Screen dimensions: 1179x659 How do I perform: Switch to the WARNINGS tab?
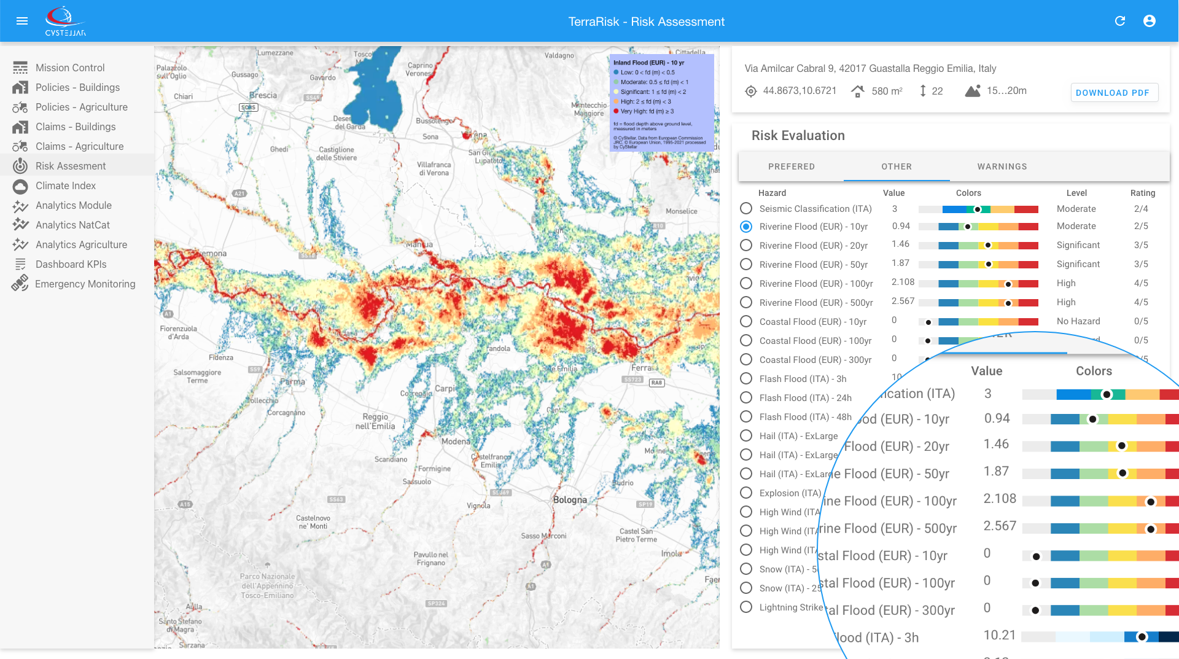[1002, 166]
